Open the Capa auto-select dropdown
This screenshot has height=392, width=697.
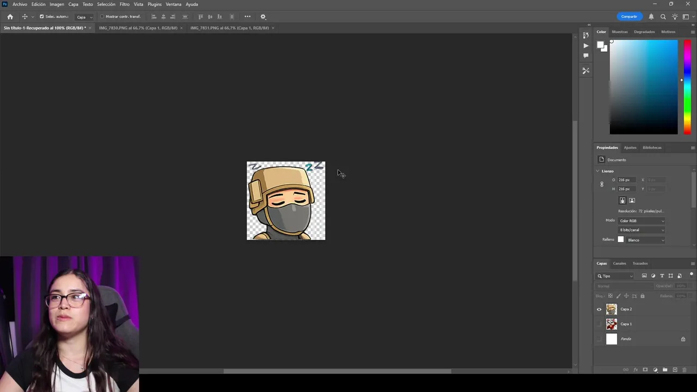[x=84, y=17]
